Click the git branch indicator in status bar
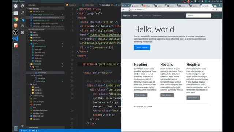The width and height of the screenshot is (234, 132). 24,131
